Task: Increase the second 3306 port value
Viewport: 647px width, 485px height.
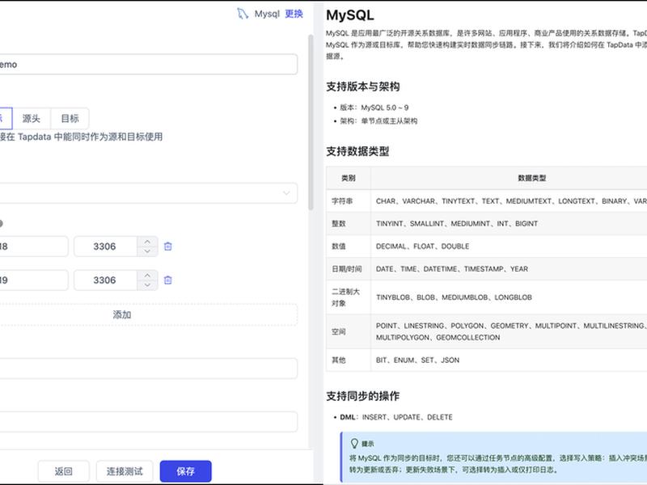Action: [x=147, y=275]
